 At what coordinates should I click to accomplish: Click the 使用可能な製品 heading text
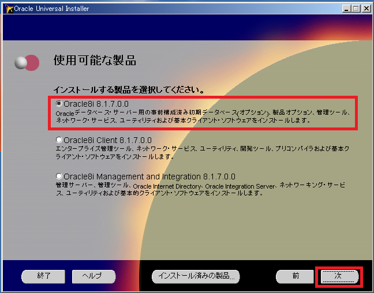95,61
